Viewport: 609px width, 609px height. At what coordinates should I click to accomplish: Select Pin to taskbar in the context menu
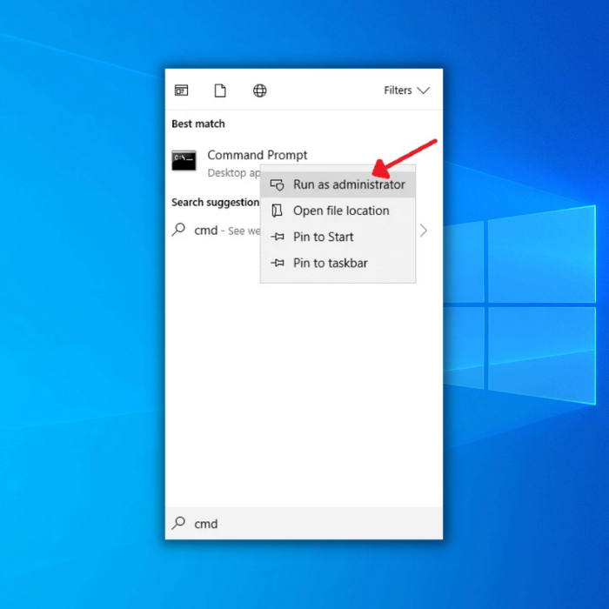(330, 263)
